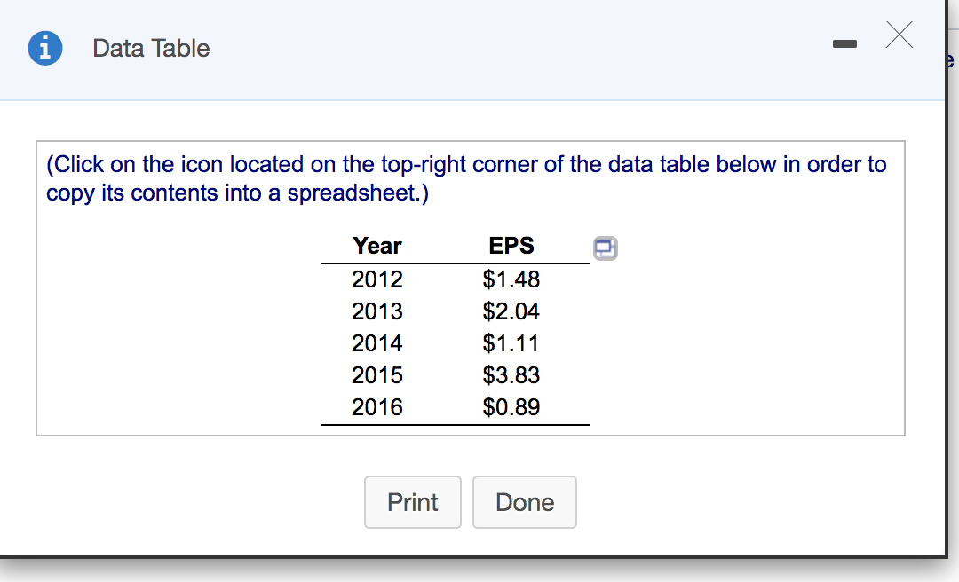Click the spreadsheet copy instruction text

point(466,178)
